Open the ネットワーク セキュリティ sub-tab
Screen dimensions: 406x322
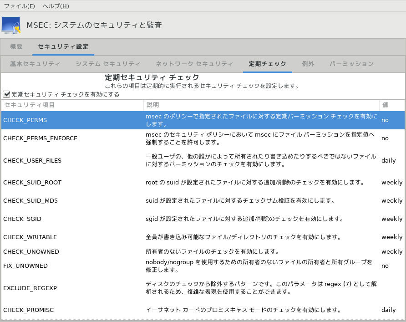194,64
